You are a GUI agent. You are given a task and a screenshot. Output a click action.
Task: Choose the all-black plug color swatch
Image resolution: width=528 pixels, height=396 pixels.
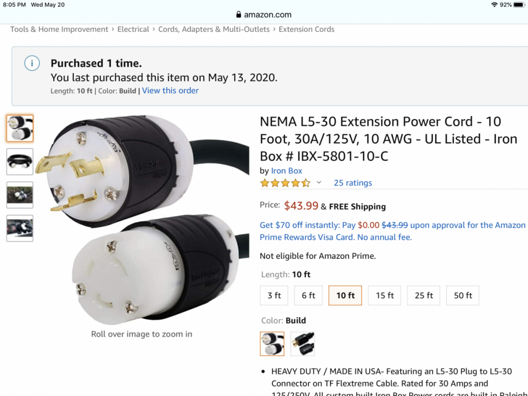303,344
